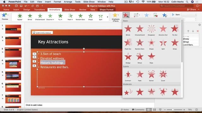Move animation up with the up arrow
The image size is (202, 113).
pyautogui.click(x=188, y=31)
